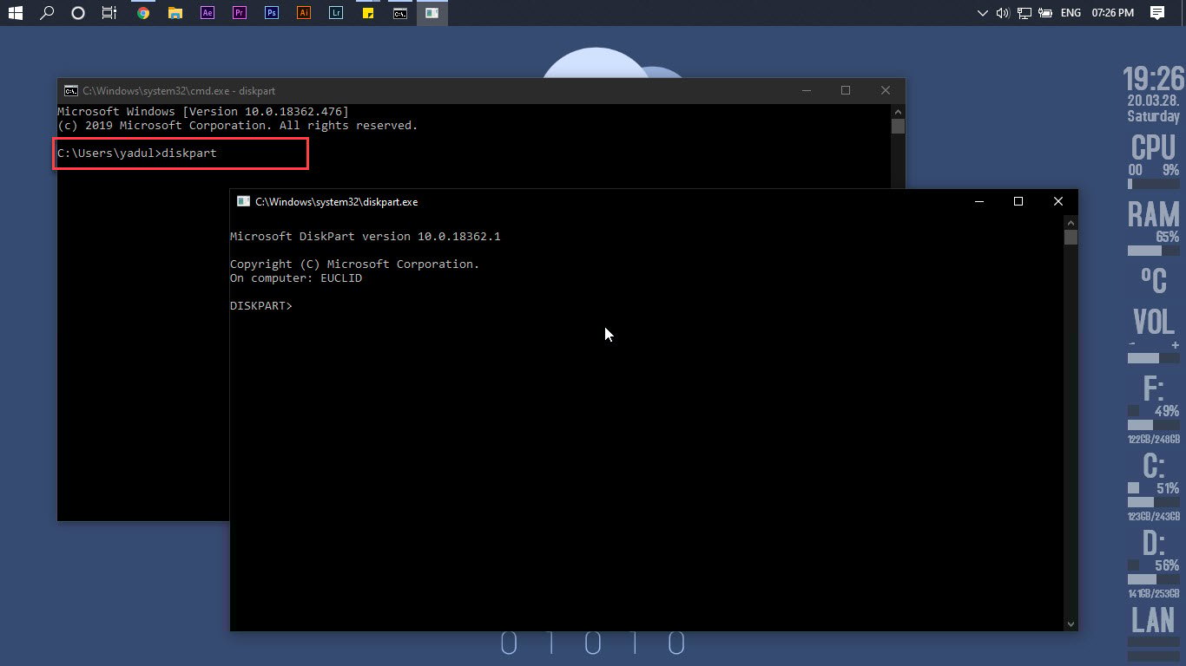Launch Adobe Illustrator from taskbar

tap(303, 13)
